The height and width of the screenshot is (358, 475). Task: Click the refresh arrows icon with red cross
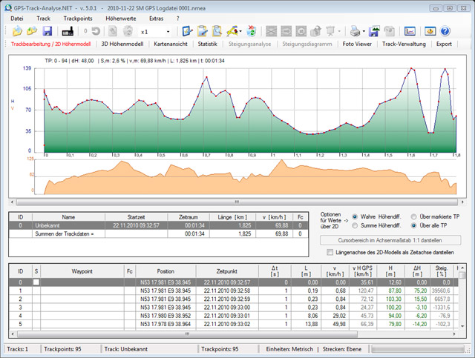pos(251,31)
